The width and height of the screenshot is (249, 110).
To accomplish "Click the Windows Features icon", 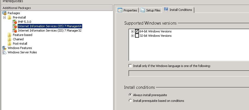I will [4, 48].
